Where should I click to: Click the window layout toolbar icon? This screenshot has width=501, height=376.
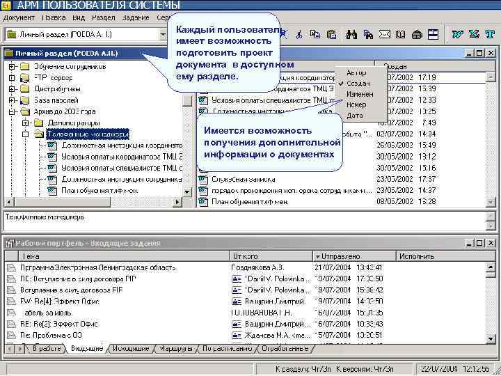pyautogui.click(x=433, y=34)
